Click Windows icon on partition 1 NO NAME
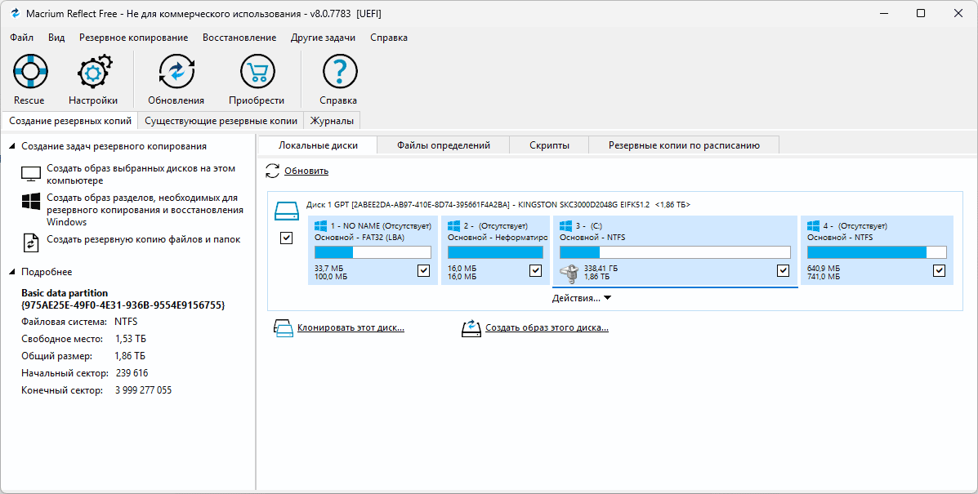Screen dimensions: 978x494 click(320, 225)
